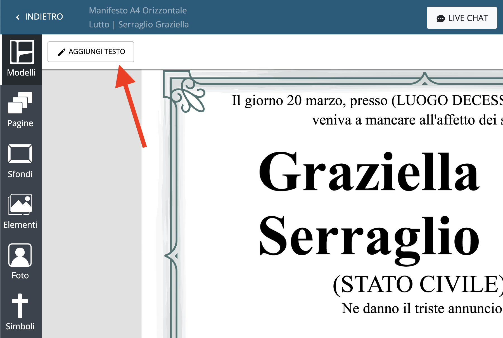Select the large 'Graziella' name text

[x=369, y=172]
